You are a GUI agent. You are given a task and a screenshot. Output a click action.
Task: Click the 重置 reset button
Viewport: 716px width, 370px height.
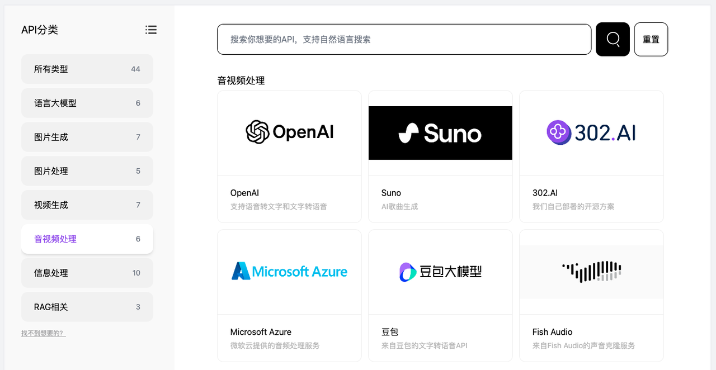pyautogui.click(x=651, y=39)
